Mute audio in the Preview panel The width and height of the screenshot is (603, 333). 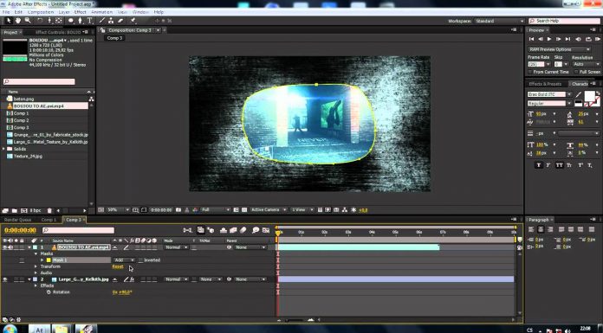click(x=578, y=39)
